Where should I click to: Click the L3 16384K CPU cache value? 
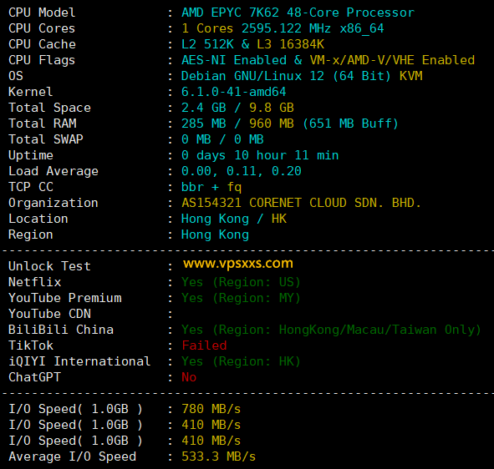coord(290,44)
